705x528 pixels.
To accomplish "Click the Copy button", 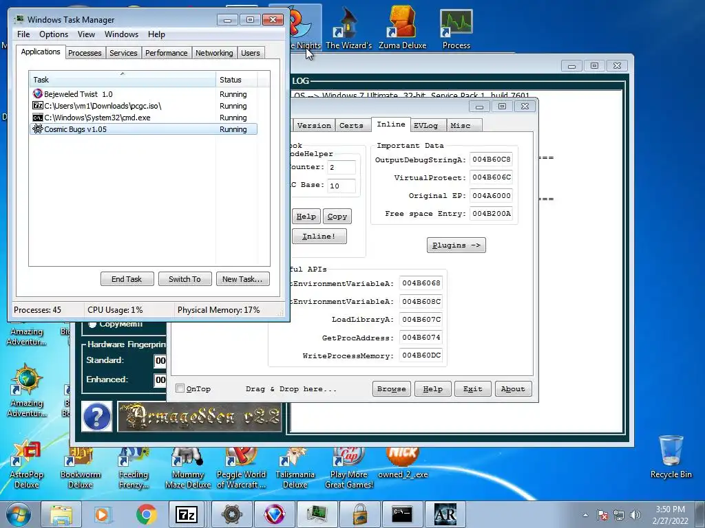I will point(337,217).
